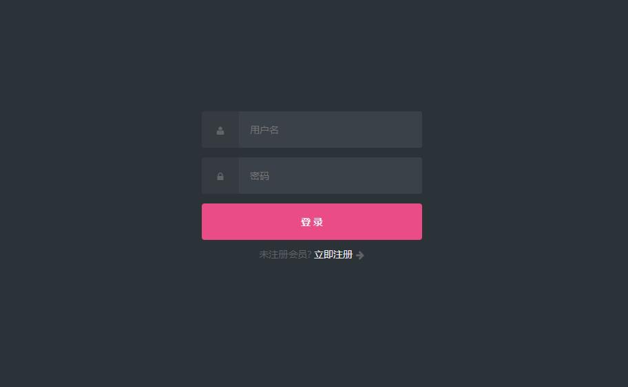
Task: Click empty area inside the username field
Action: point(353,129)
